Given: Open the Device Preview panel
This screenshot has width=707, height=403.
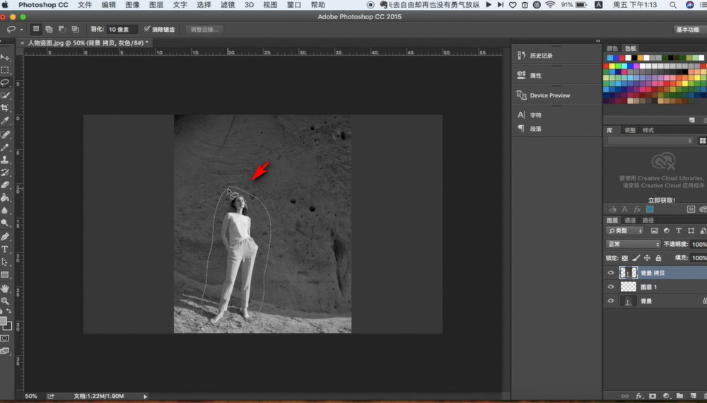Looking at the screenshot, I should 543,95.
